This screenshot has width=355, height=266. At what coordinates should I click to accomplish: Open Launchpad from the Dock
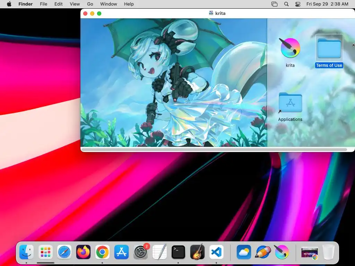[45, 252]
